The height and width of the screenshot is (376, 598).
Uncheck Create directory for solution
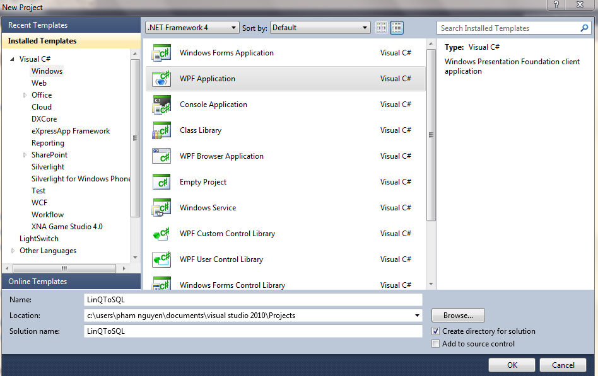pyautogui.click(x=436, y=331)
